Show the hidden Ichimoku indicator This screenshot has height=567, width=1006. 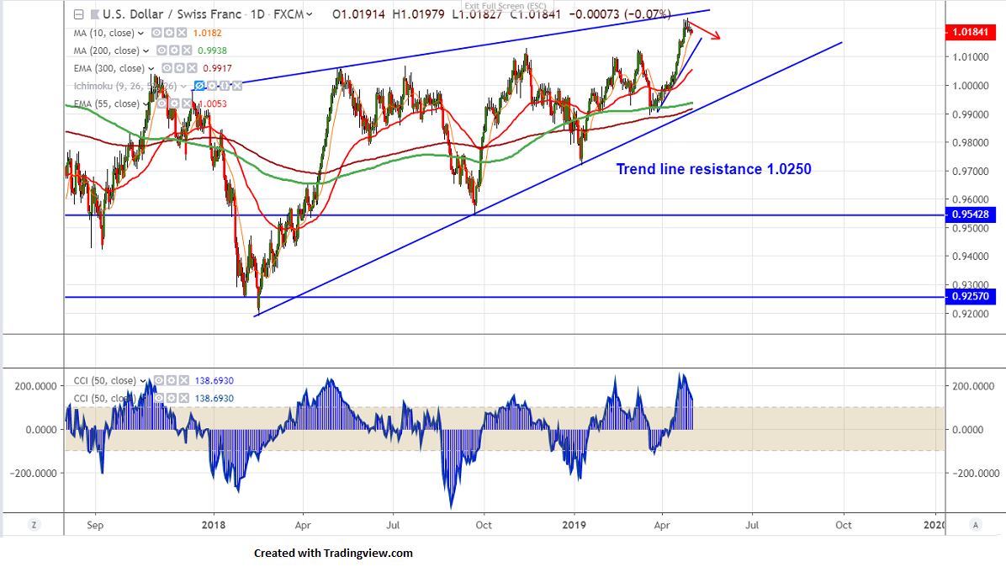tap(199, 86)
